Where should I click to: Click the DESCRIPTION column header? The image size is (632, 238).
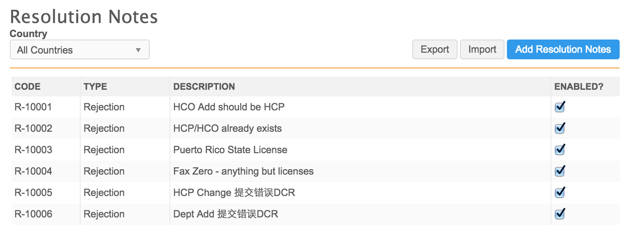(x=204, y=86)
